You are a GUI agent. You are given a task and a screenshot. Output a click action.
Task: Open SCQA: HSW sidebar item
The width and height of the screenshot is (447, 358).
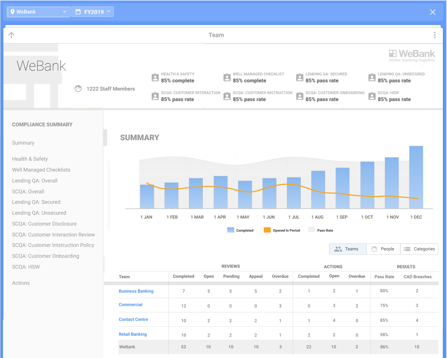click(26, 267)
